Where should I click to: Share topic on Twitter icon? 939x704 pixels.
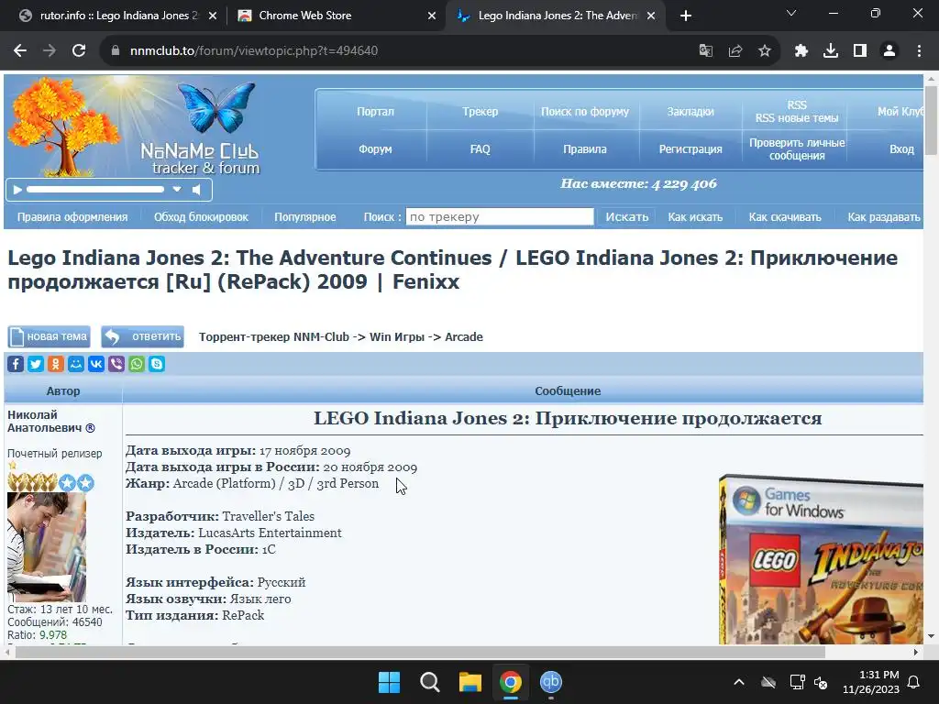coord(36,364)
